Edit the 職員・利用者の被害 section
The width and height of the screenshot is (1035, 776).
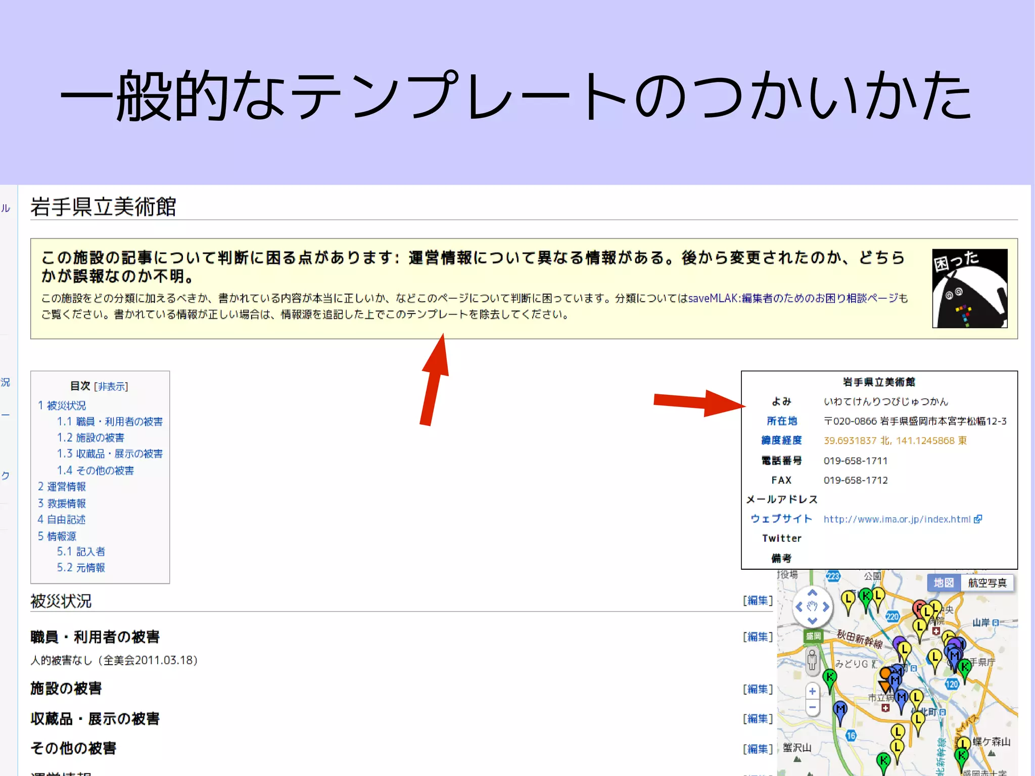click(758, 637)
